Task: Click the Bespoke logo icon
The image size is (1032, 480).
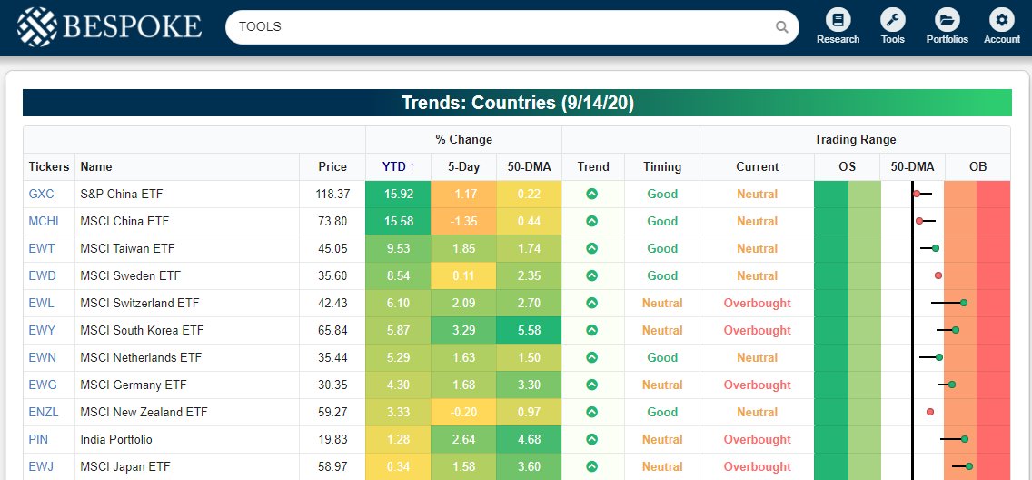Action: pos(36,26)
